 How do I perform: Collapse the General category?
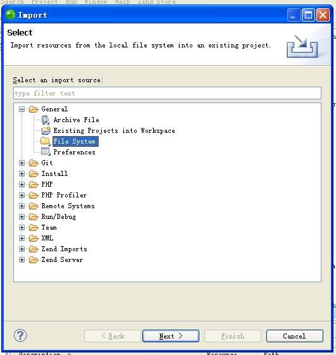click(x=22, y=109)
